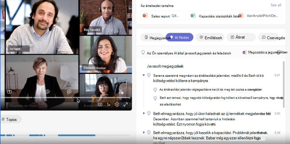This screenshot has height=144, width=290.
Task: Select the # Topics chip
Action: coord(11,119)
